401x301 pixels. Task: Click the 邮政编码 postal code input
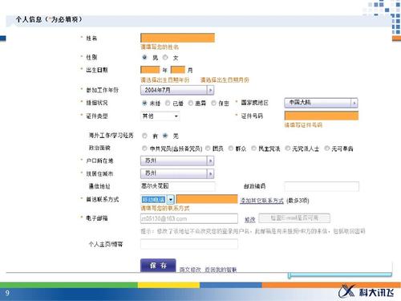point(322,186)
